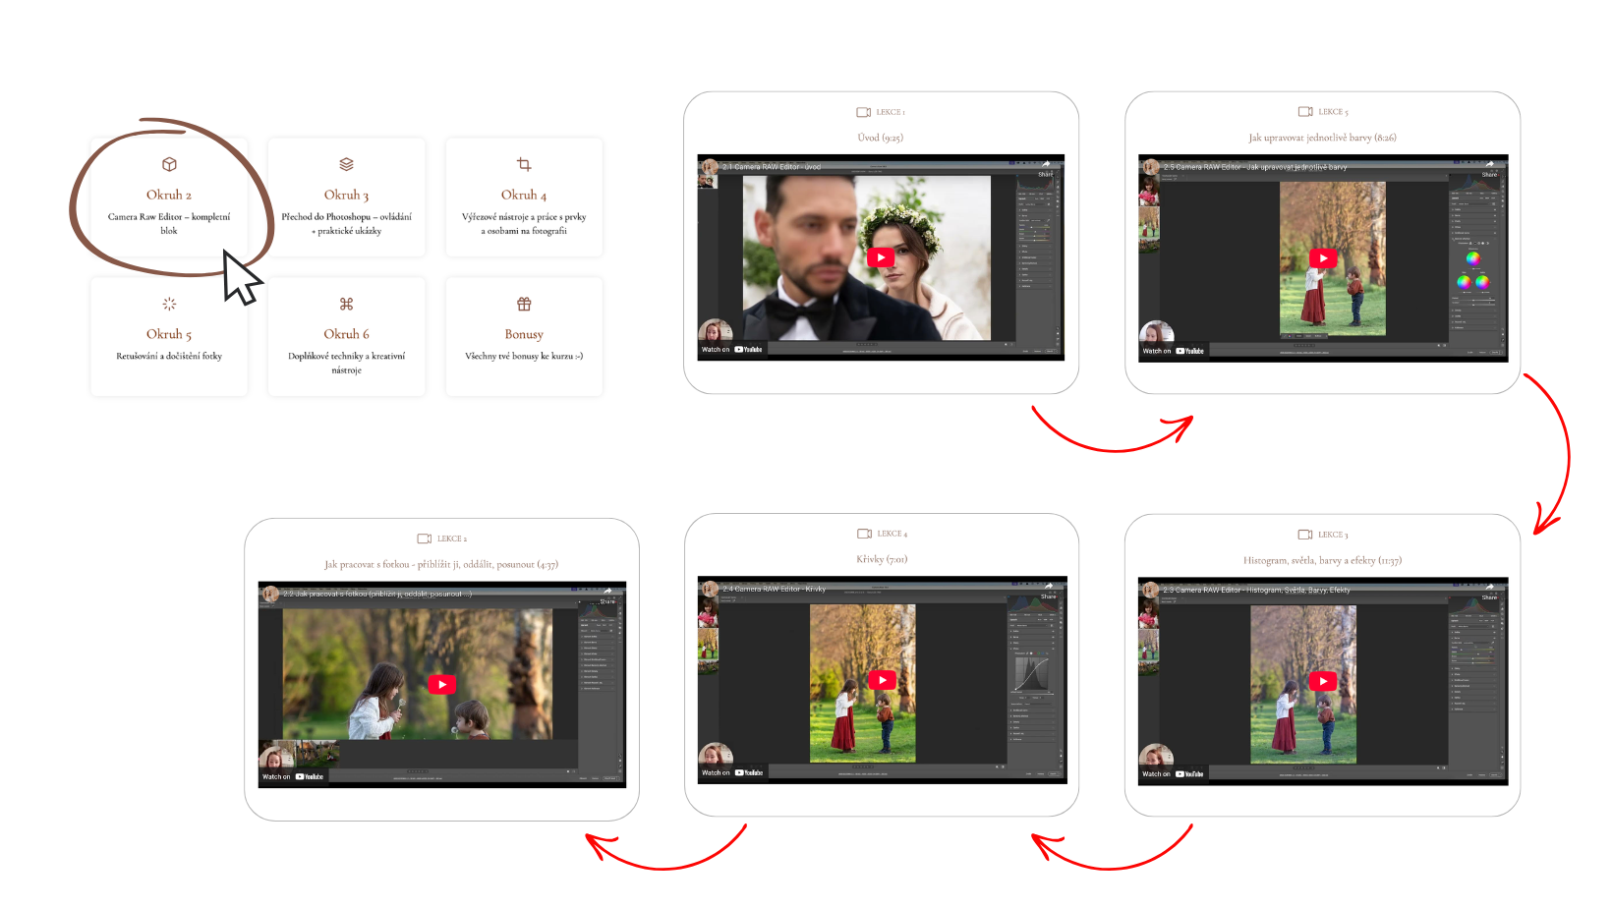The image size is (1612, 908).
Task: Click the gift icon above Bonusy
Action: coord(524,304)
